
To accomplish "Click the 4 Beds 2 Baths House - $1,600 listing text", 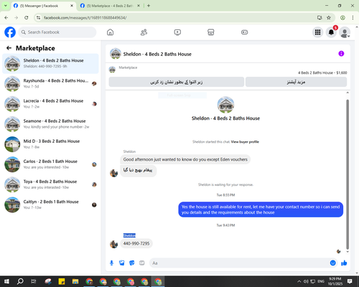I will 322,72.
